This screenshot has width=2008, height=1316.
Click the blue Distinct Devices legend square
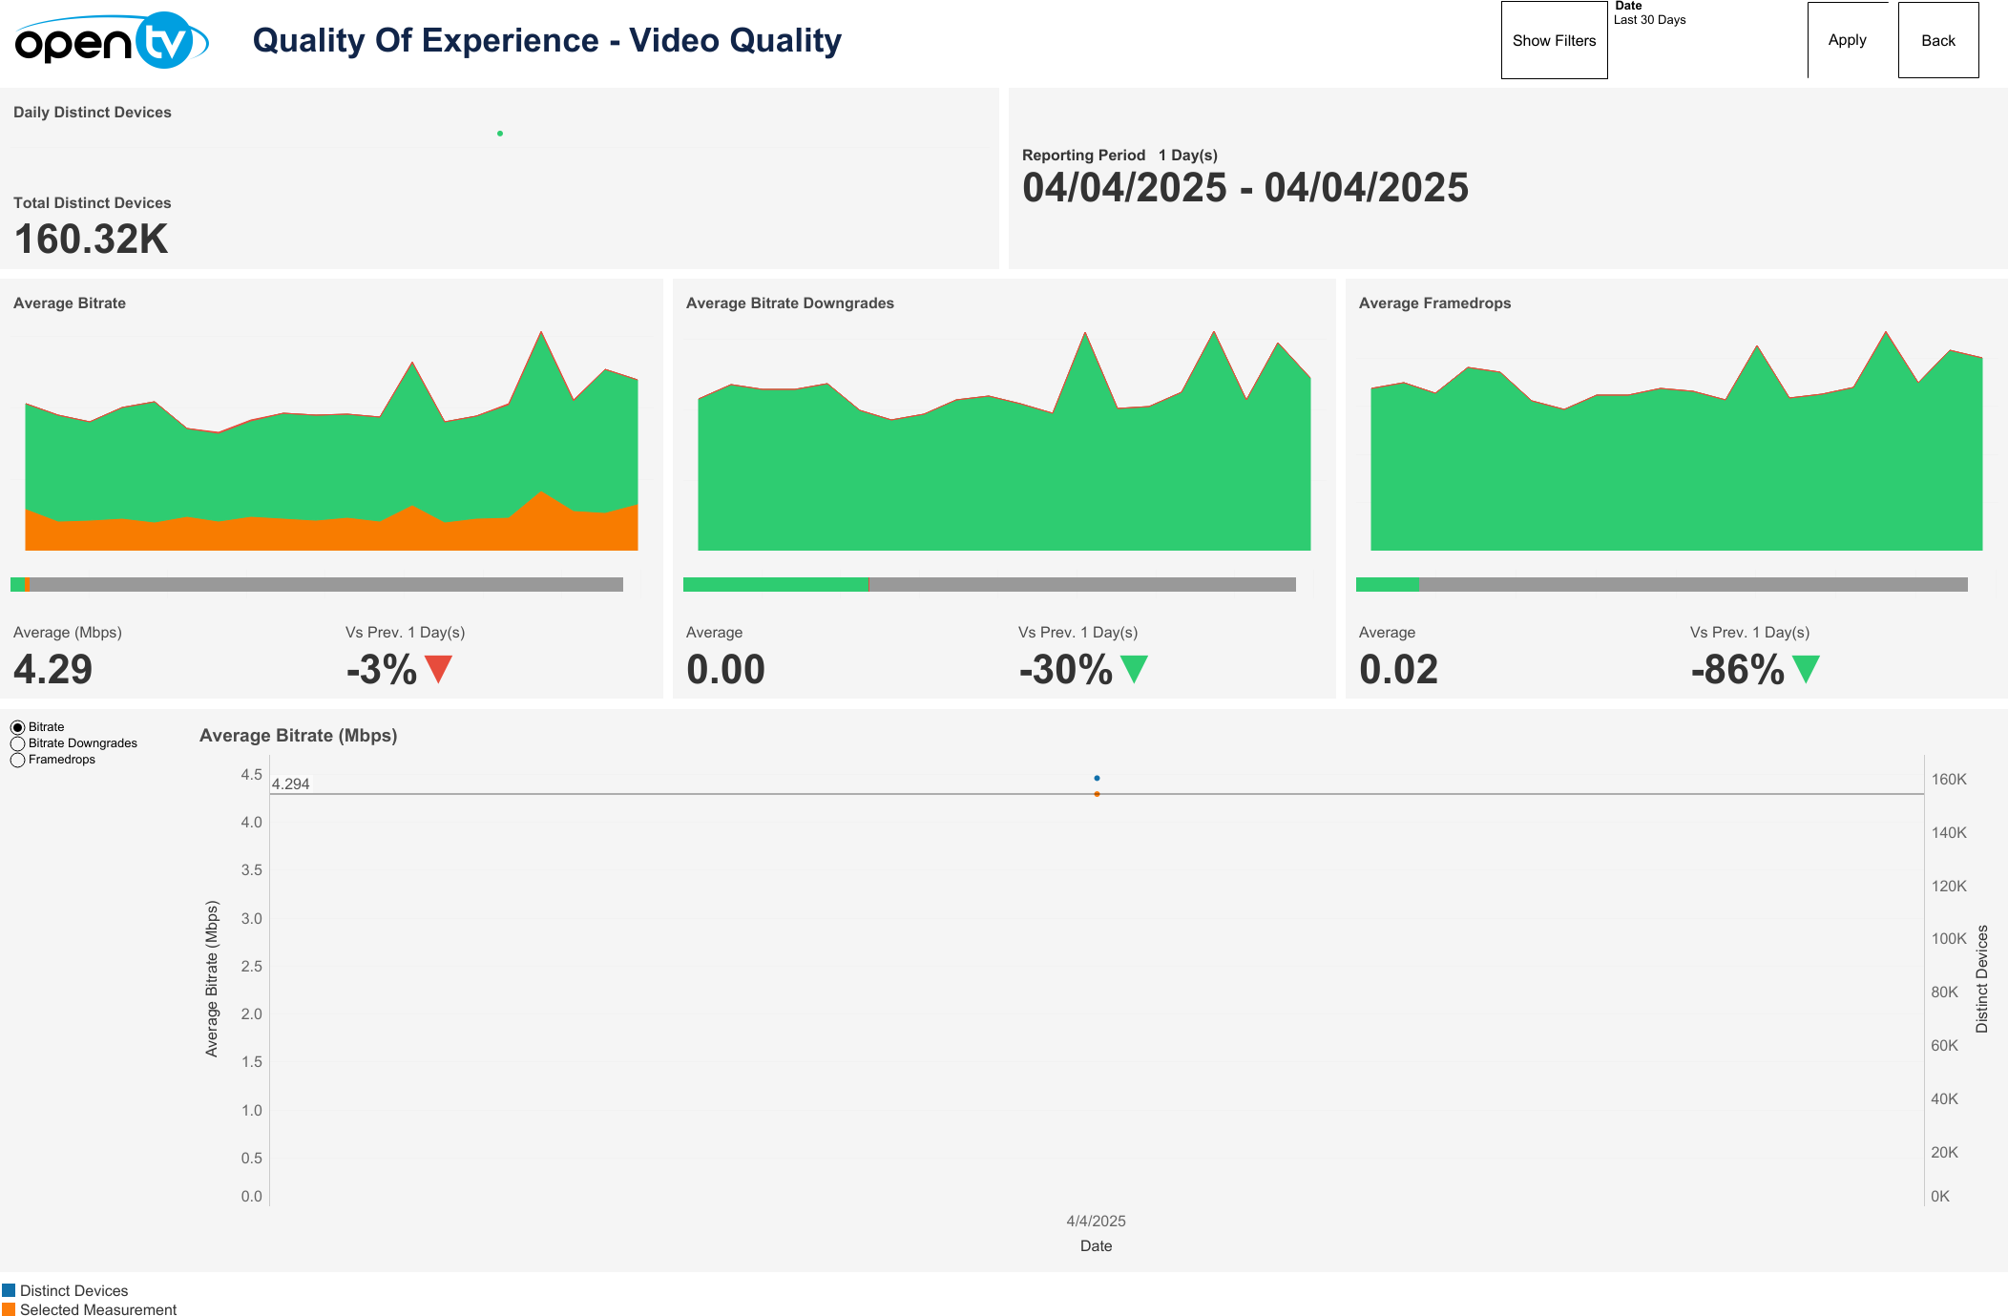[9, 1290]
